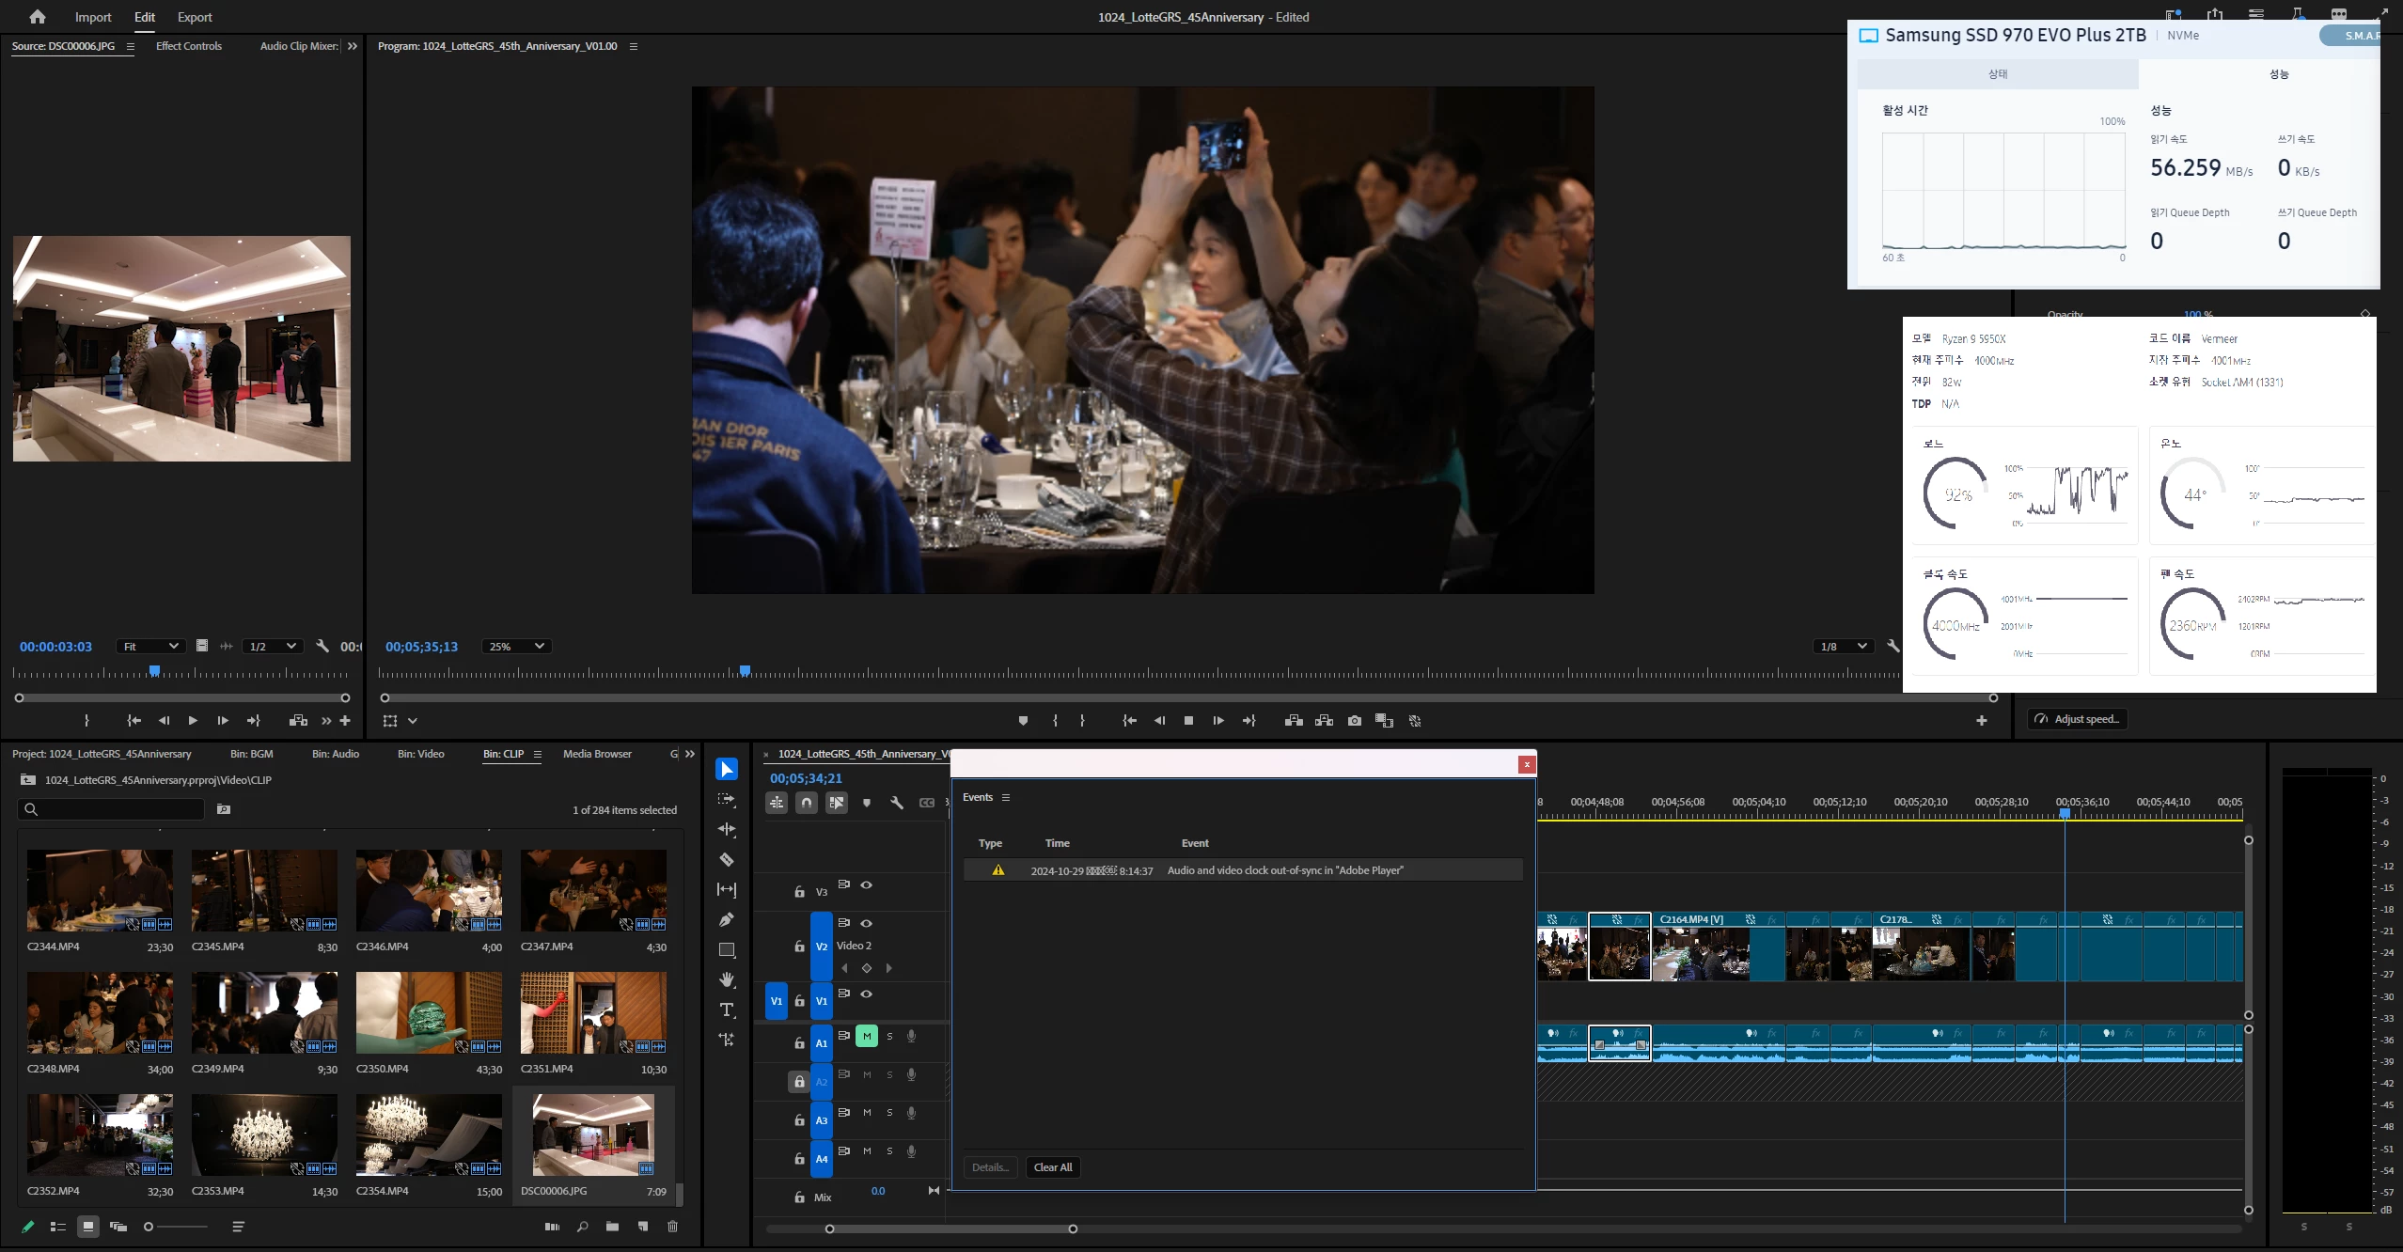The image size is (2403, 1252).
Task: Open the program monitor 25% zoom dropdown
Action: pyautogui.click(x=515, y=646)
